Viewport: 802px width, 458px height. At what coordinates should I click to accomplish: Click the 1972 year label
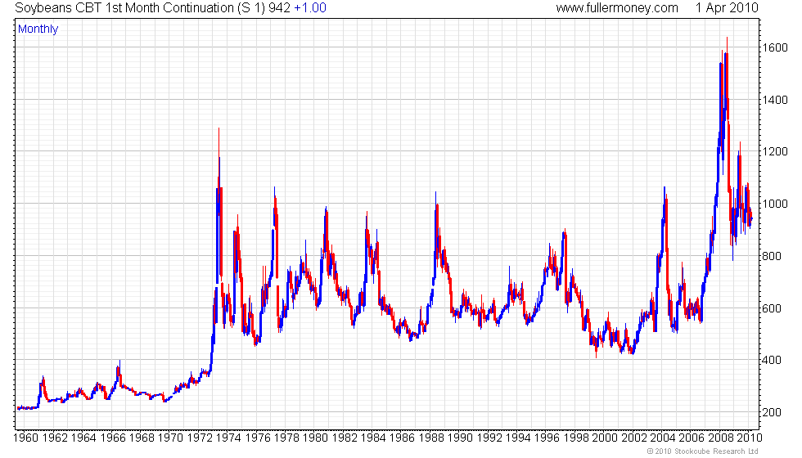200,438
